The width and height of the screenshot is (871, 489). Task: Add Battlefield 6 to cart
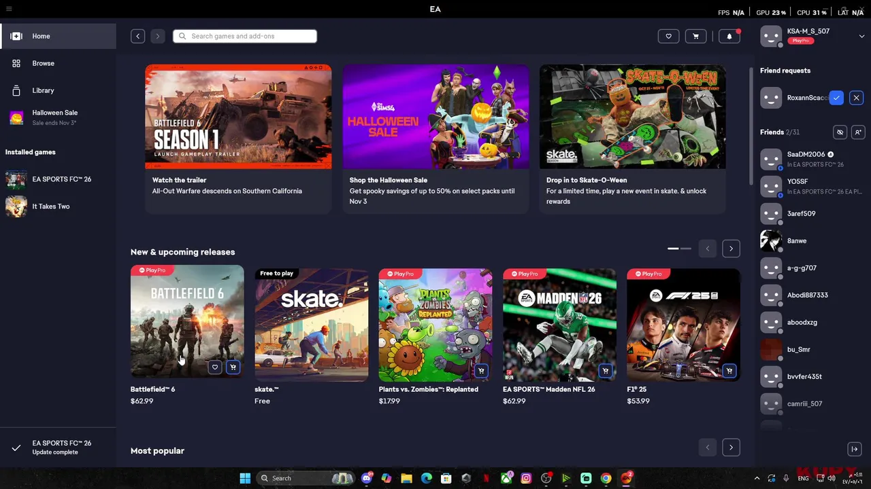233,367
